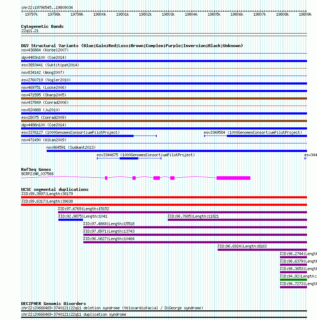Click the blue bar under nsv964591 (Sudmant2013)
Screen dimensions: 317x320
click(177, 151)
